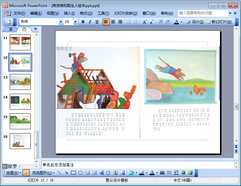The height and width of the screenshot is (186, 241).
Task: Open font name dropdown
Action: (x=61, y=22)
